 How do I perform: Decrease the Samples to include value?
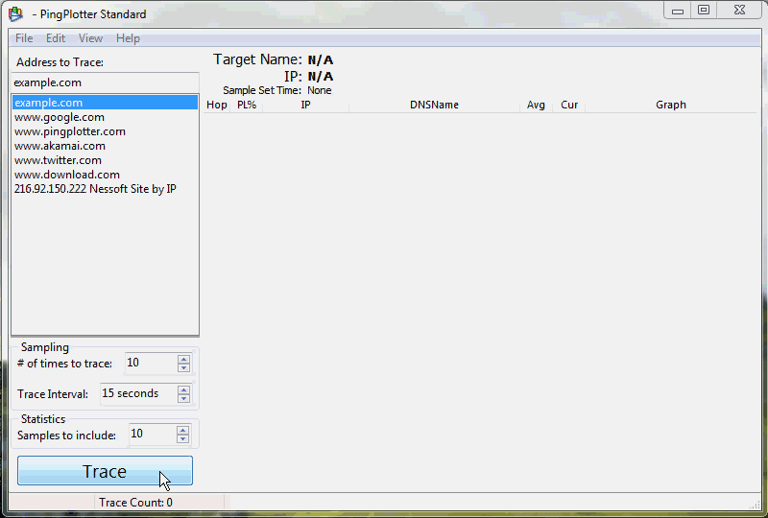click(182, 438)
